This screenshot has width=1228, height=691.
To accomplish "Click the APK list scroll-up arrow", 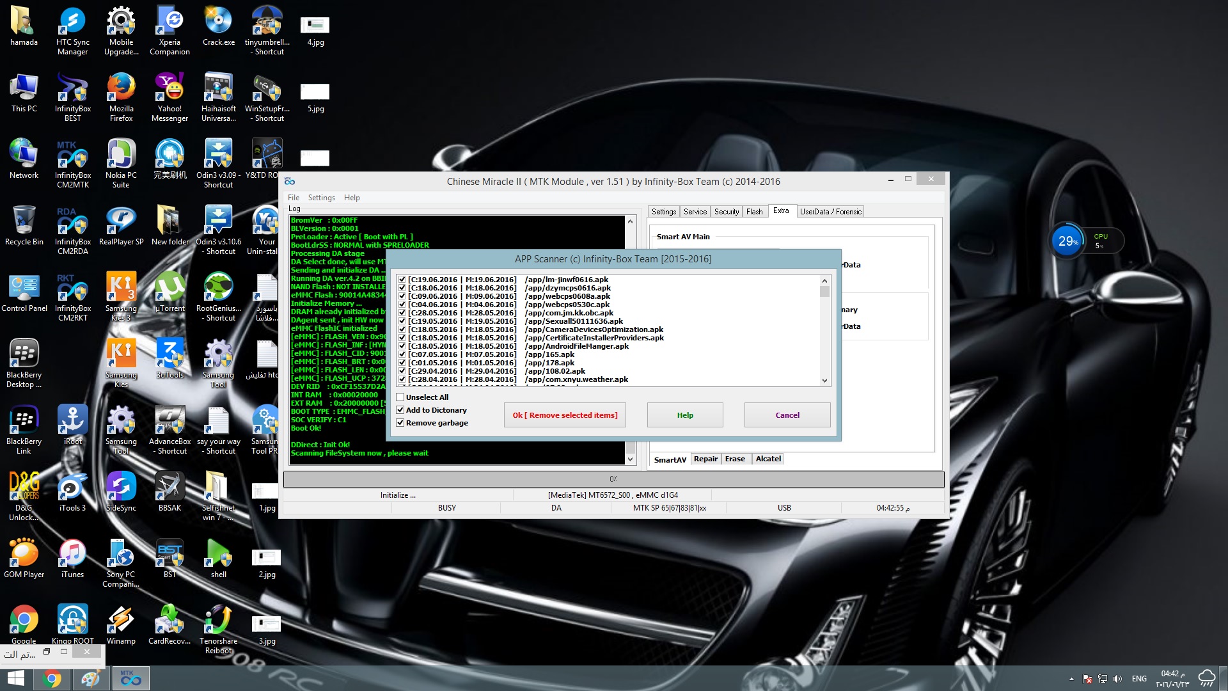I will click(824, 280).
